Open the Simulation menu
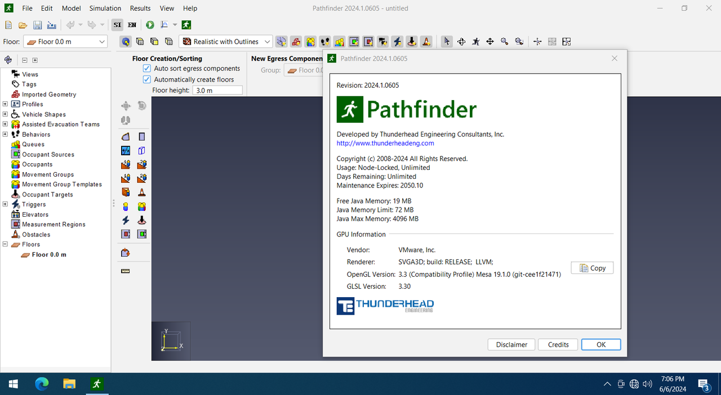 click(105, 8)
